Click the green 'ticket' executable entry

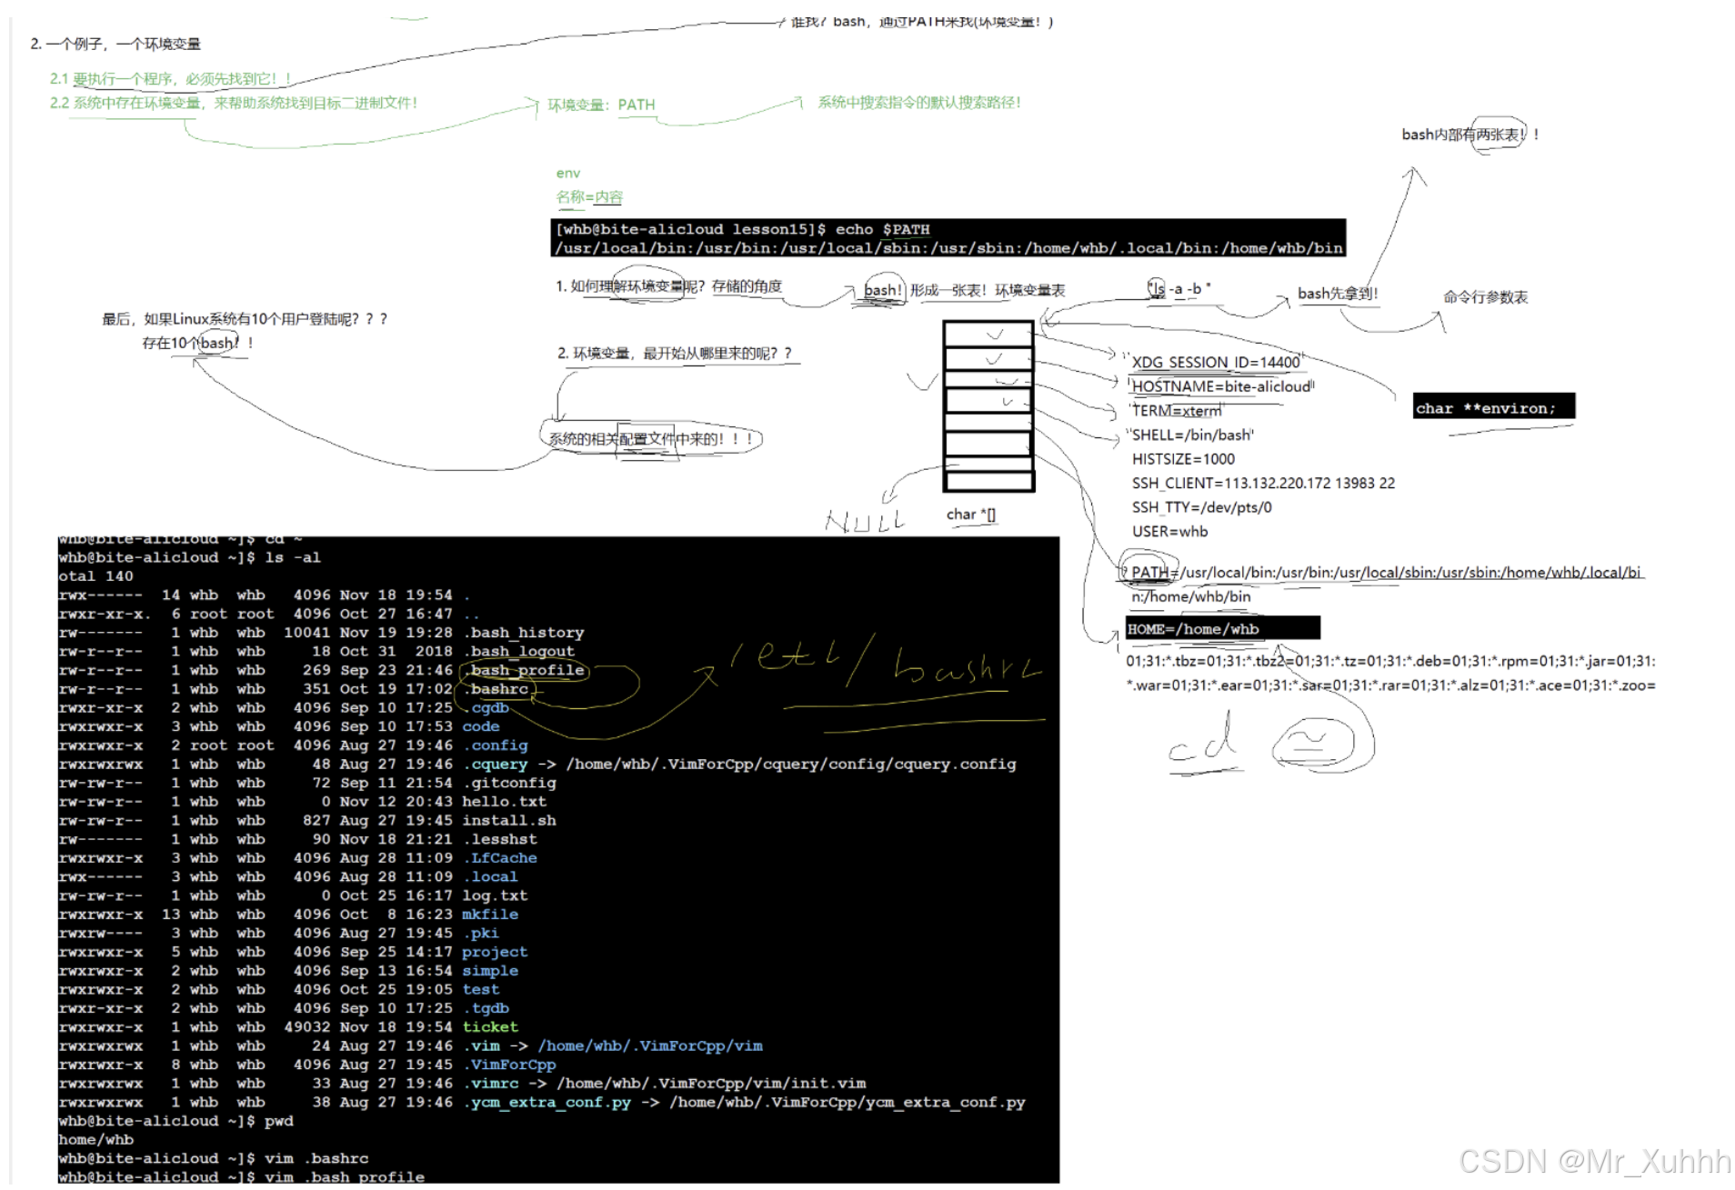(x=490, y=1026)
